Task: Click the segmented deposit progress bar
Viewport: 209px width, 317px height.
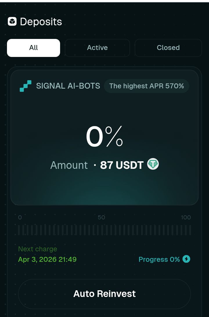Action: point(105,230)
